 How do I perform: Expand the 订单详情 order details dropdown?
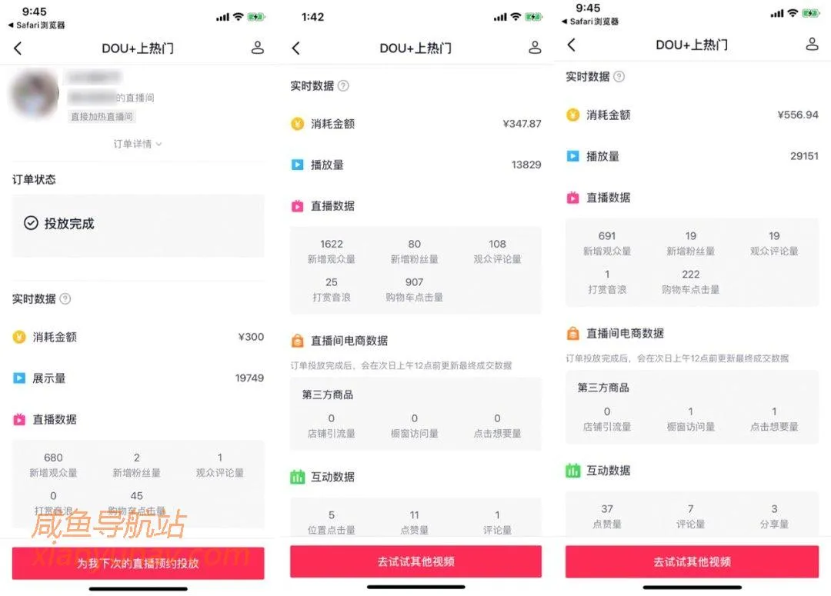pyautogui.click(x=138, y=144)
